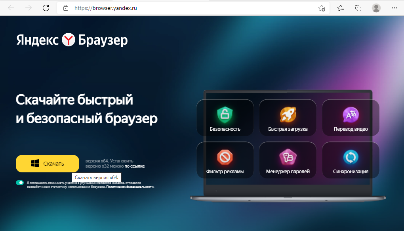Image resolution: width=404 pixels, height=231 pixels.
Task: Click the Безопасность label
Action: point(225,129)
